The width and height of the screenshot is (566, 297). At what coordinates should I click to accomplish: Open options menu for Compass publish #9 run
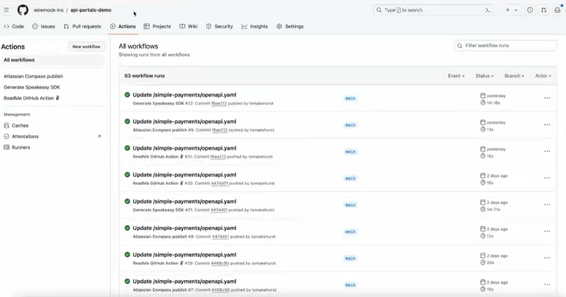pyautogui.click(x=547, y=124)
